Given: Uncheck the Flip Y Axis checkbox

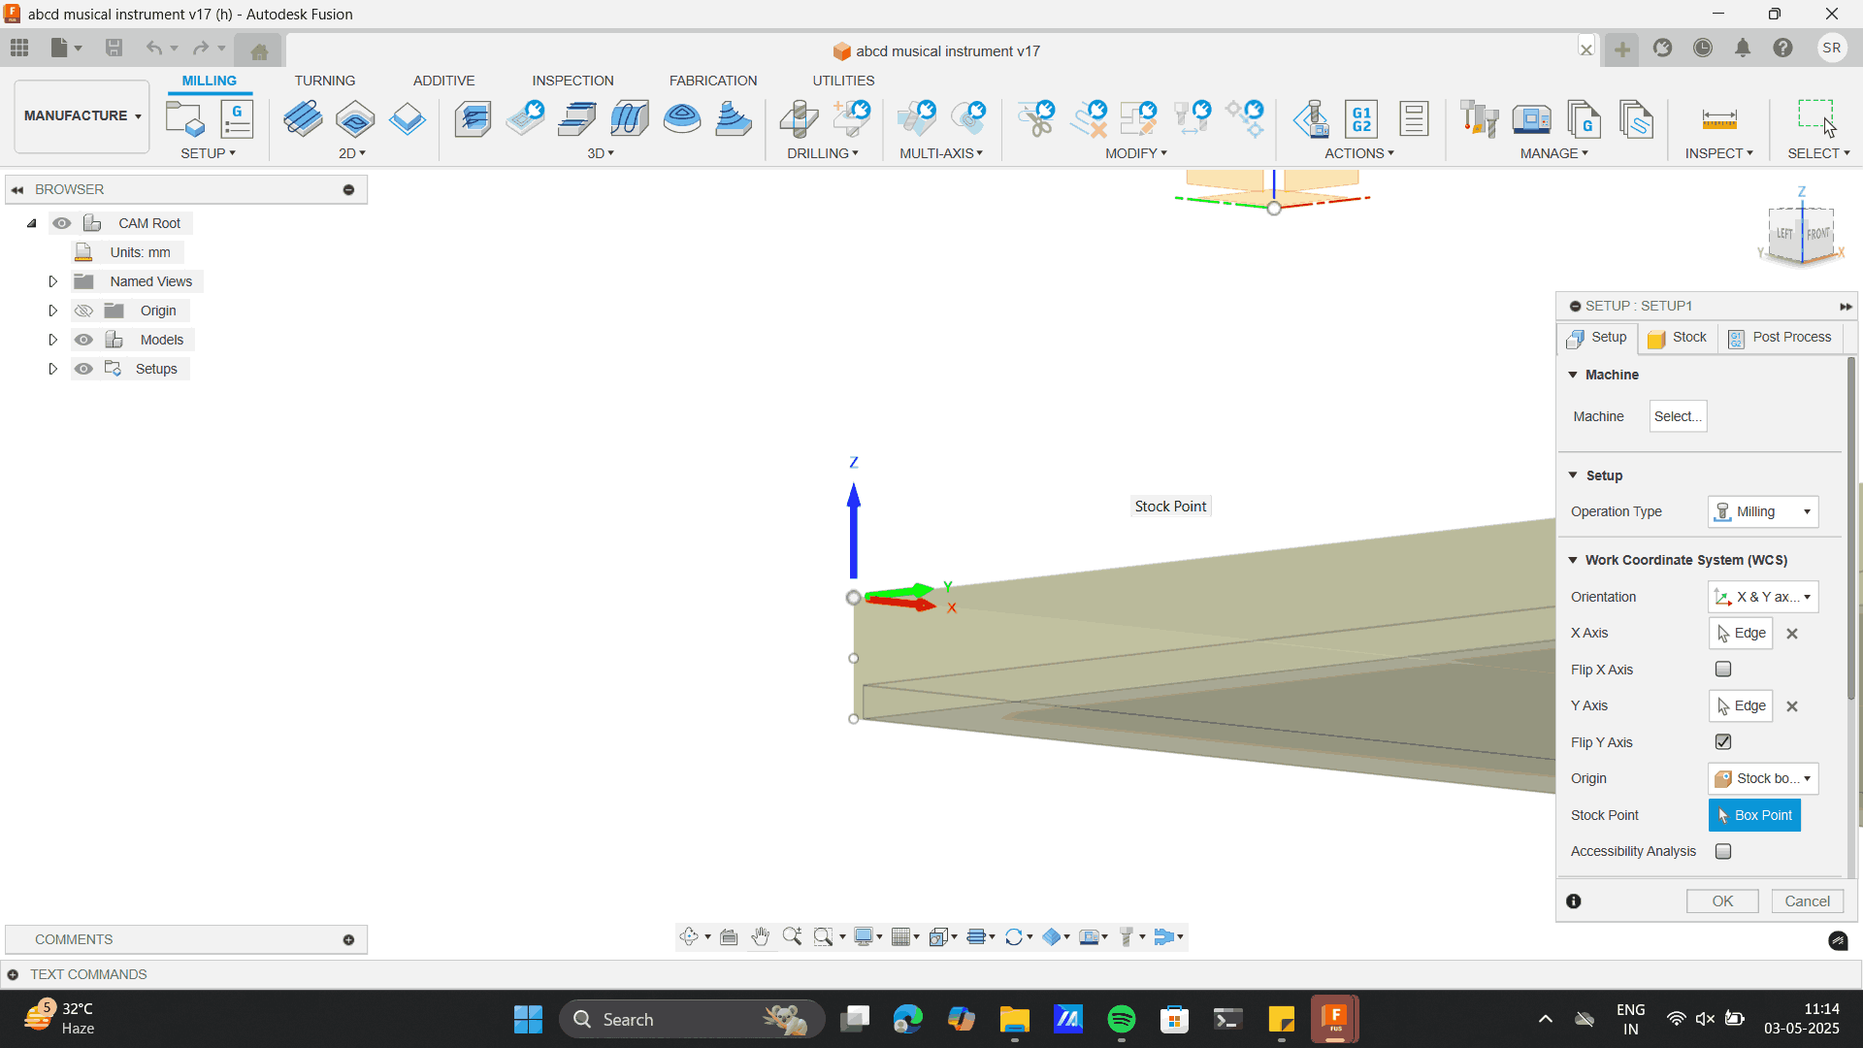Looking at the screenshot, I should pyautogui.click(x=1723, y=742).
